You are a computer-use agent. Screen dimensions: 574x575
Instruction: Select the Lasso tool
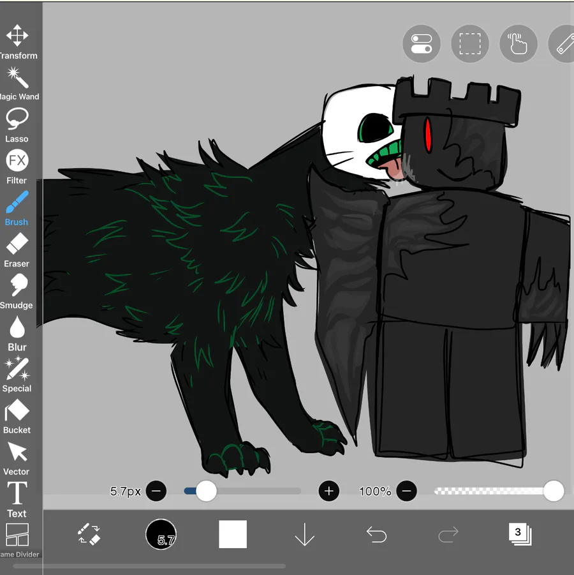[x=17, y=125]
